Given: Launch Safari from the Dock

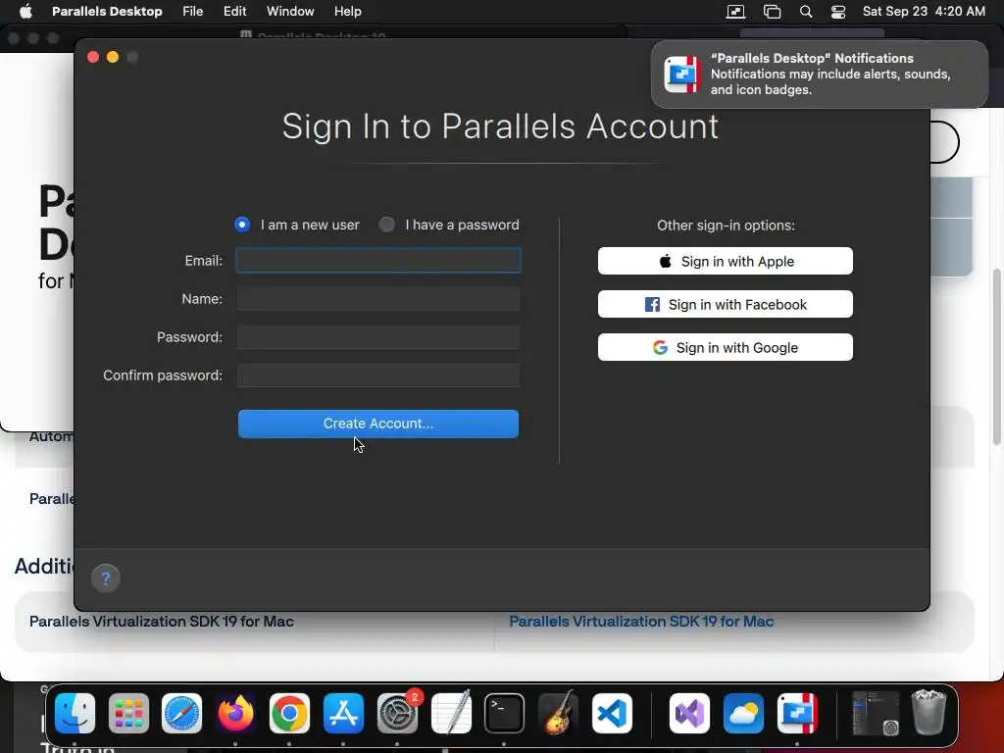Looking at the screenshot, I should [181, 714].
